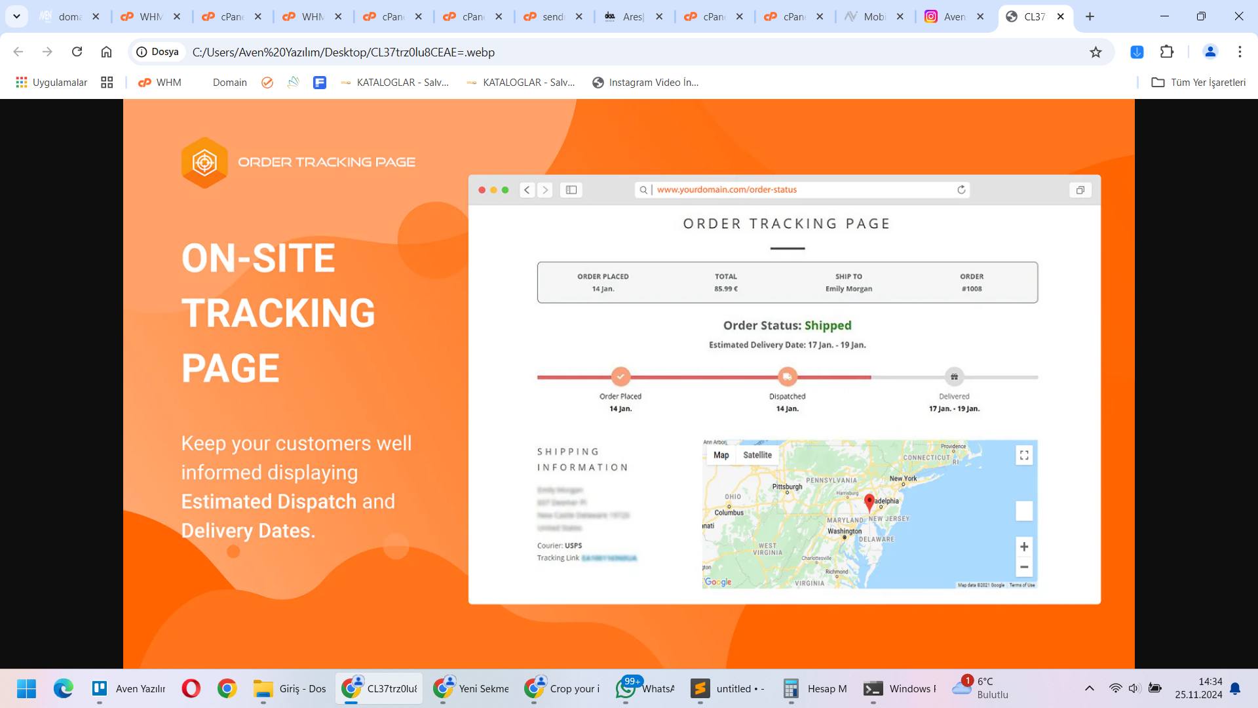Click the browser reload page icon
This screenshot has width=1258, height=708.
click(77, 52)
